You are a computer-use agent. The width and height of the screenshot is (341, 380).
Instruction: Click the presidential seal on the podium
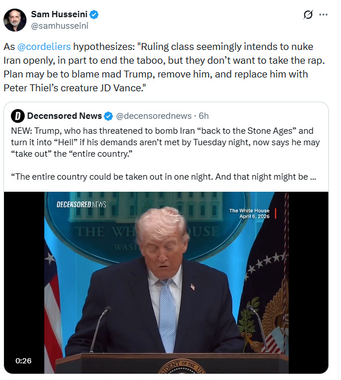point(182,366)
